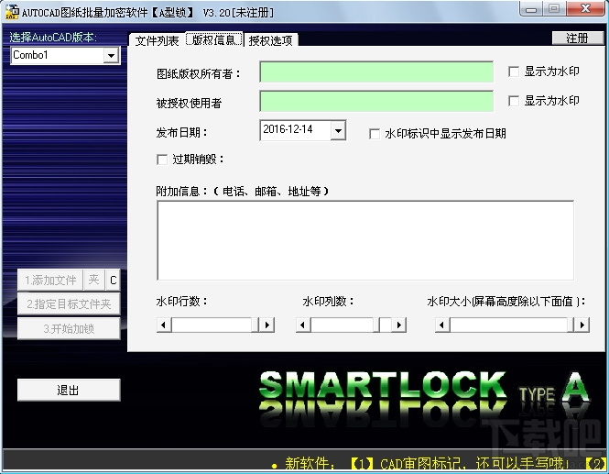Click 2.指定目标文件夹 button
Viewport: 609px width, 474px height.
[69, 304]
